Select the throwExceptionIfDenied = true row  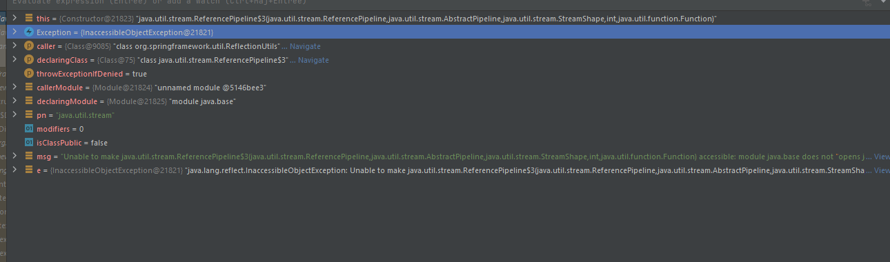445,74
